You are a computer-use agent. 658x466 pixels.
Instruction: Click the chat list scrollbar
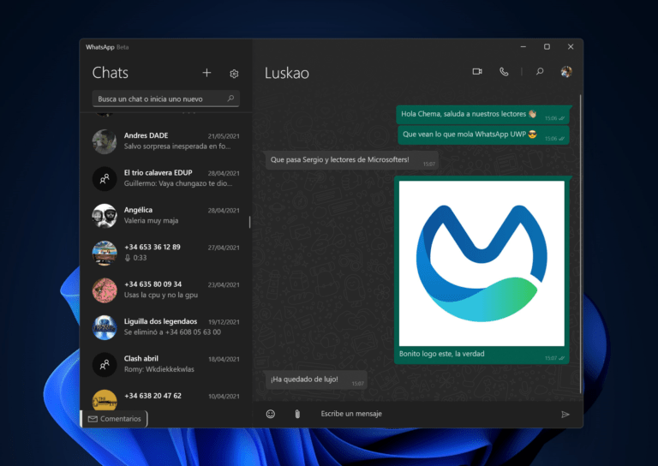[x=249, y=222]
